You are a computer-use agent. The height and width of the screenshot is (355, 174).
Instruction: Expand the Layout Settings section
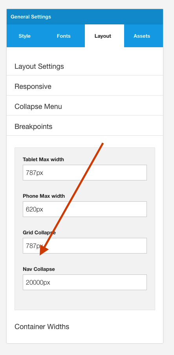coord(85,66)
